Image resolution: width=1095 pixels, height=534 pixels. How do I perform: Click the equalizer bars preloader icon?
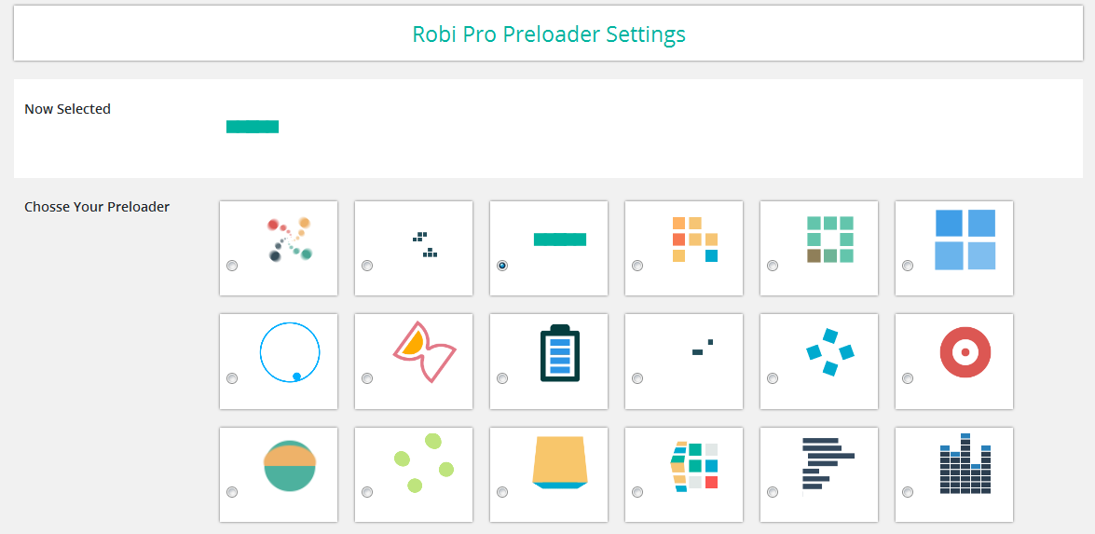click(x=965, y=464)
